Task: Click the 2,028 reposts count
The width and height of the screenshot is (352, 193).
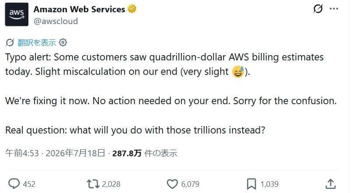Action: click(x=111, y=184)
